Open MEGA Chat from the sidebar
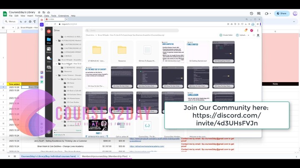 point(49,60)
